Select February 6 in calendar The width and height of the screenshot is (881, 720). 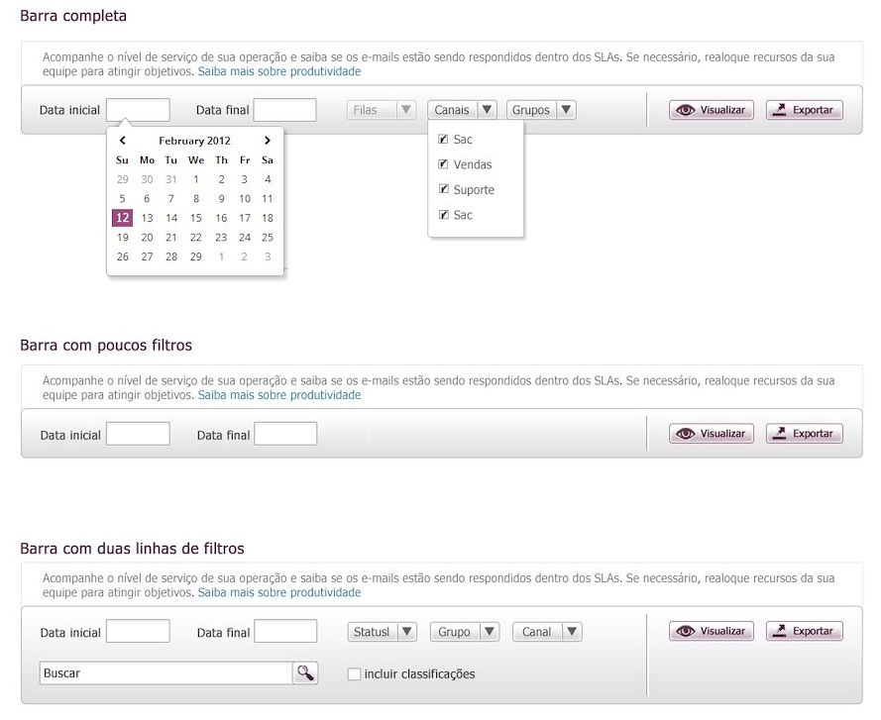(x=147, y=199)
